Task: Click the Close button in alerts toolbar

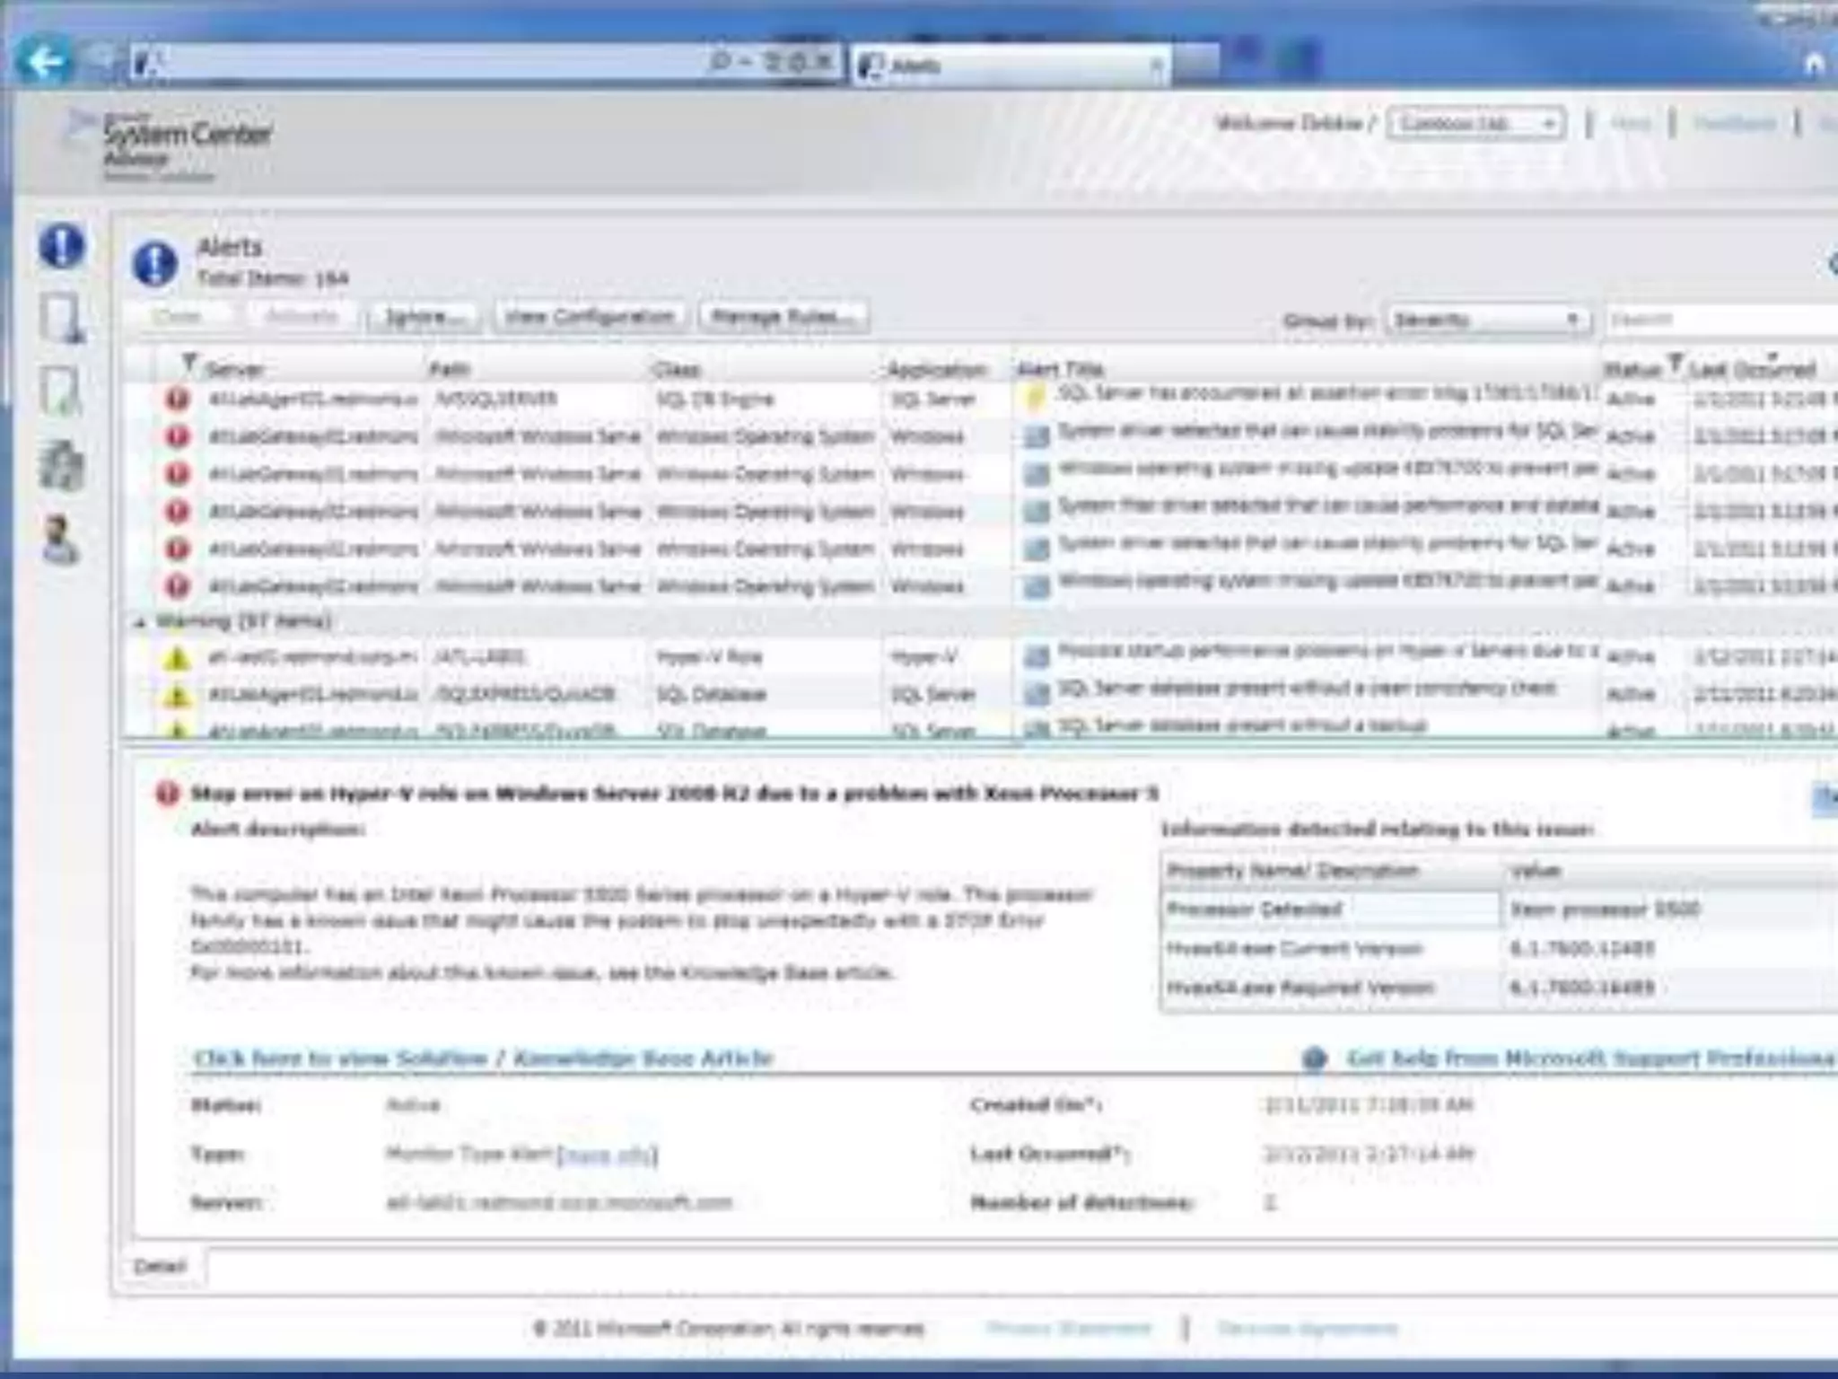Action: click(x=178, y=317)
